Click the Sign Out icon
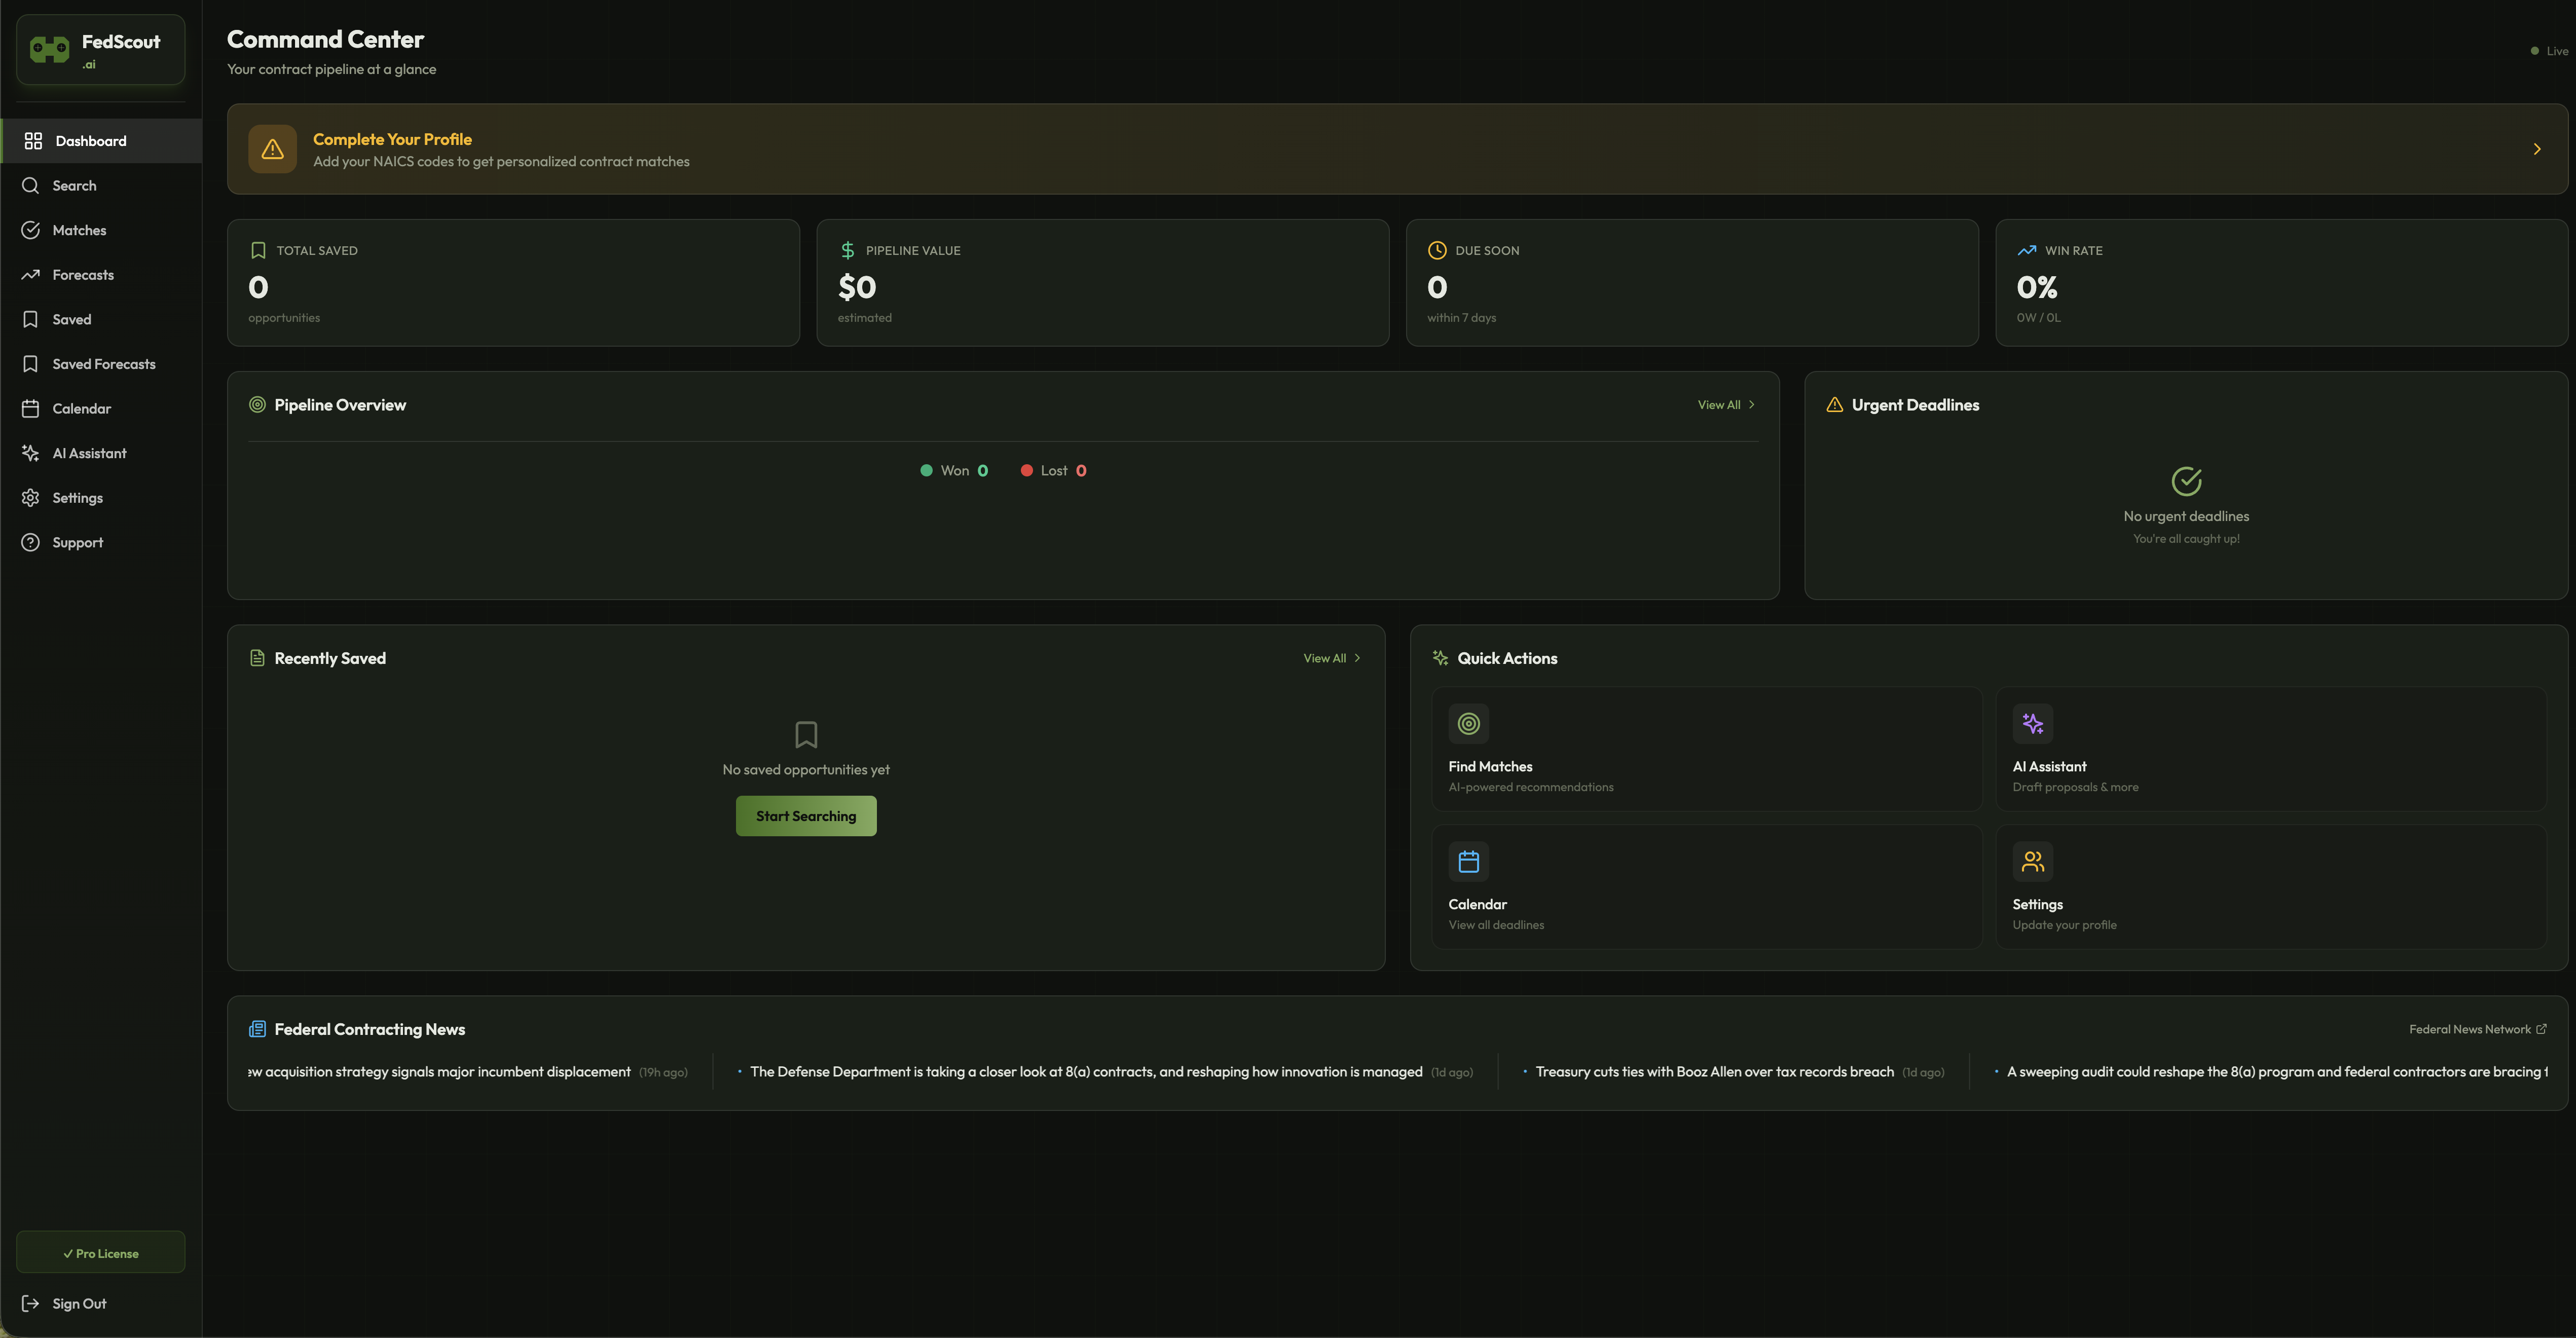This screenshot has width=2576, height=1338. (31, 1303)
